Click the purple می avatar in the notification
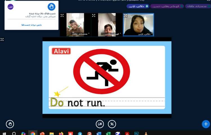Screen dimensions: 211x135 [10, 7]
